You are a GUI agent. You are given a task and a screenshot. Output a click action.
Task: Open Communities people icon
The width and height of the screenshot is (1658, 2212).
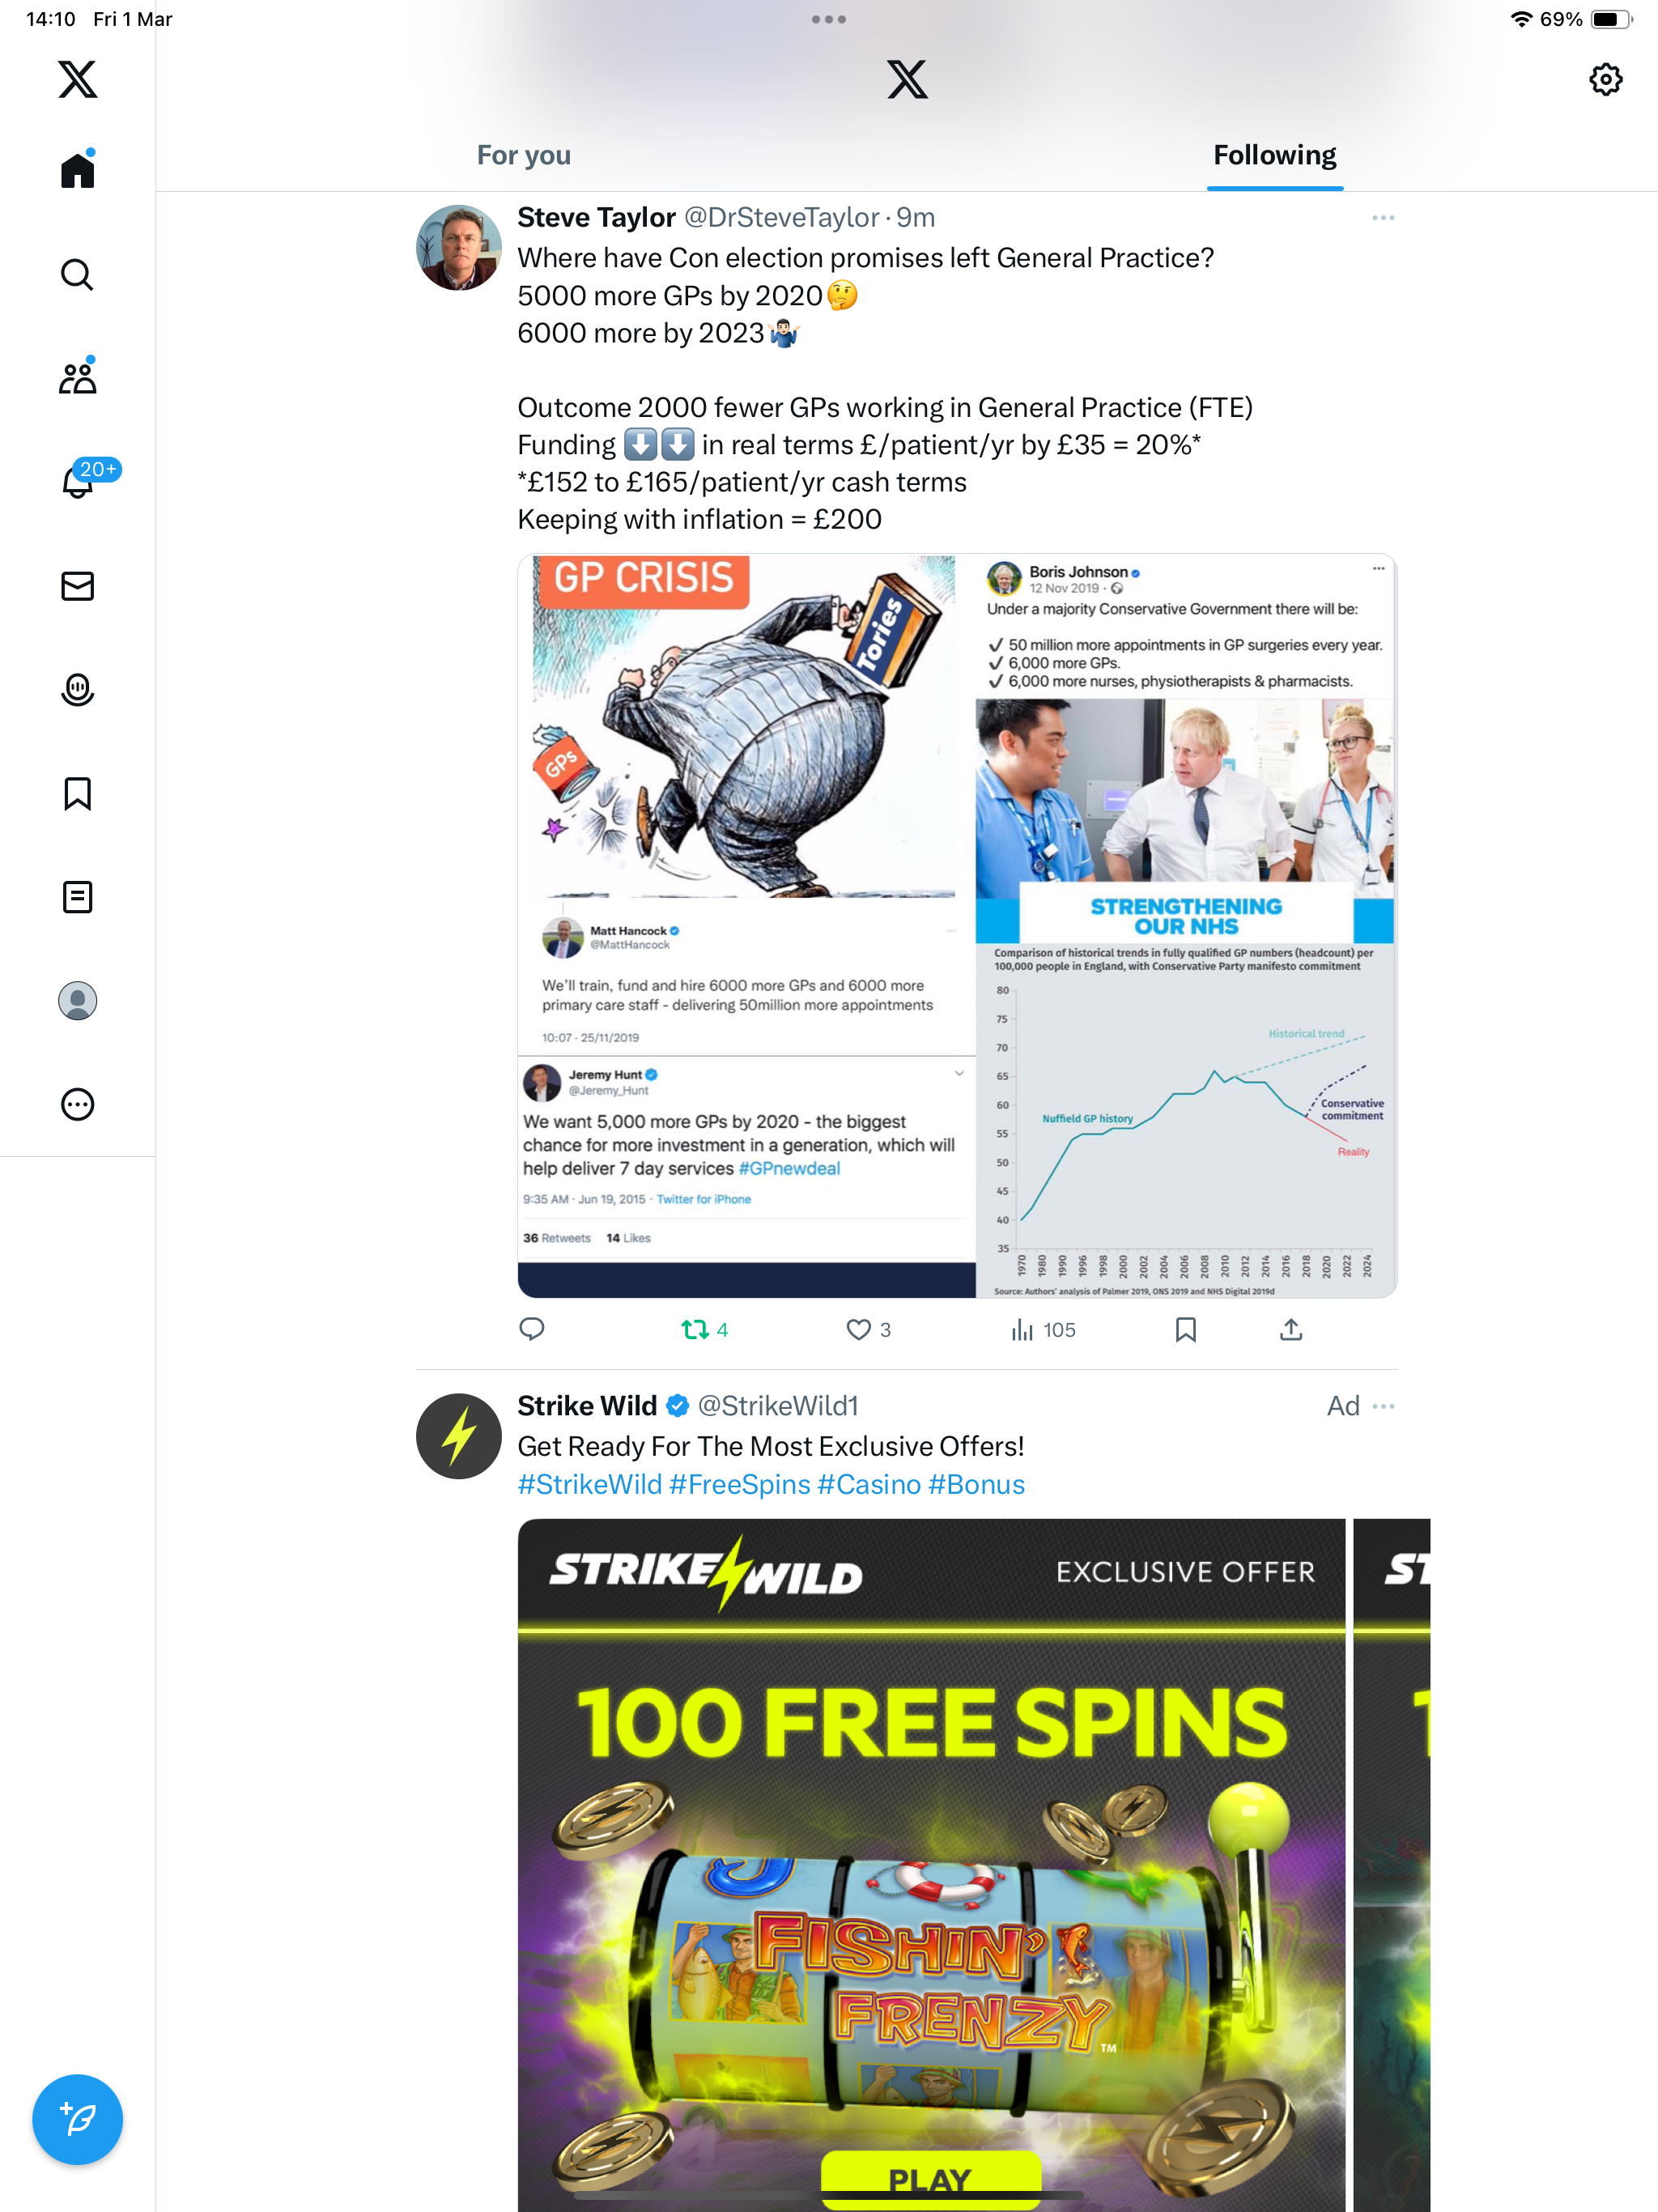point(77,377)
